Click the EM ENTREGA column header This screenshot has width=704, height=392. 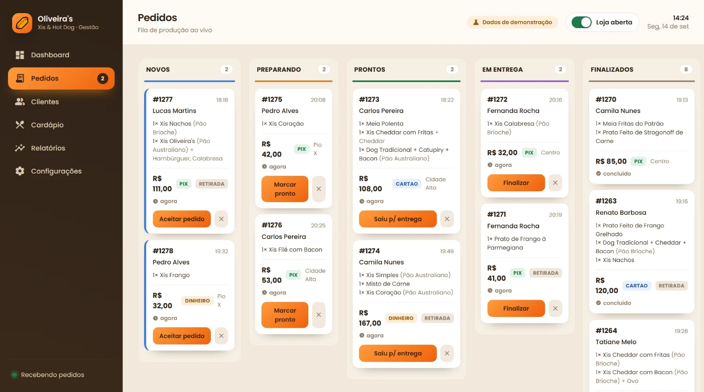pyautogui.click(x=502, y=69)
